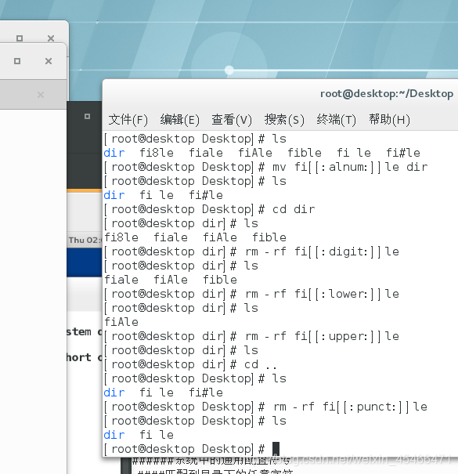The image size is (458, 474).
Task: Click the 'Thu 02:' clock in background window
Action: point(84,241)
